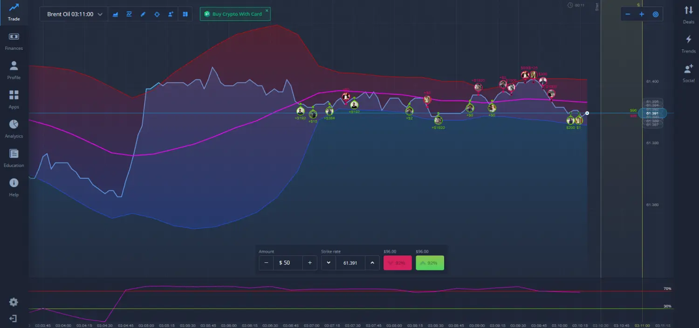Open the Finances section in sidebar

coord(14,41)
